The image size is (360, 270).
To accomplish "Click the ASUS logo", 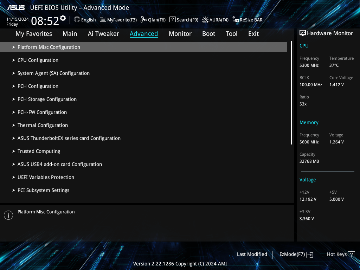I will (16, 8).
